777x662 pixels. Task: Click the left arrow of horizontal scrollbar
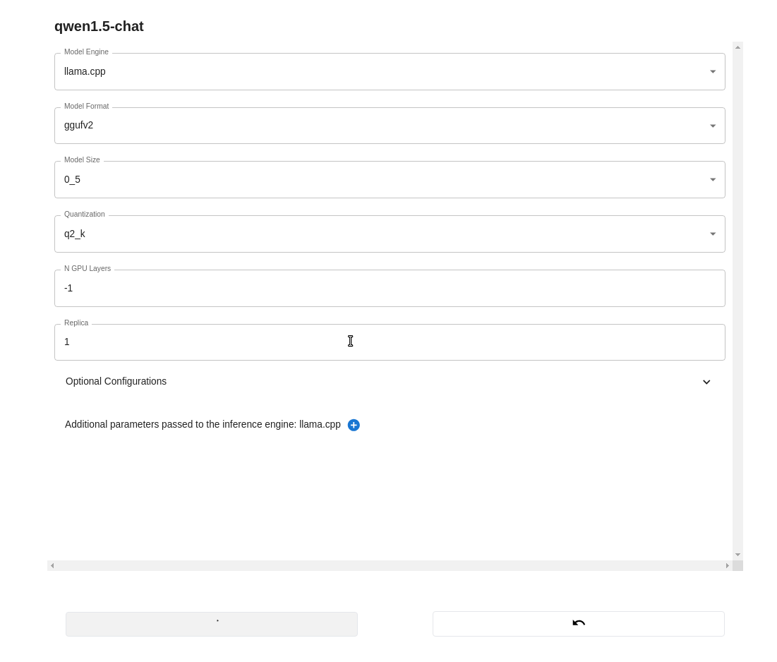pyautogui.click(x=52, y=565)
